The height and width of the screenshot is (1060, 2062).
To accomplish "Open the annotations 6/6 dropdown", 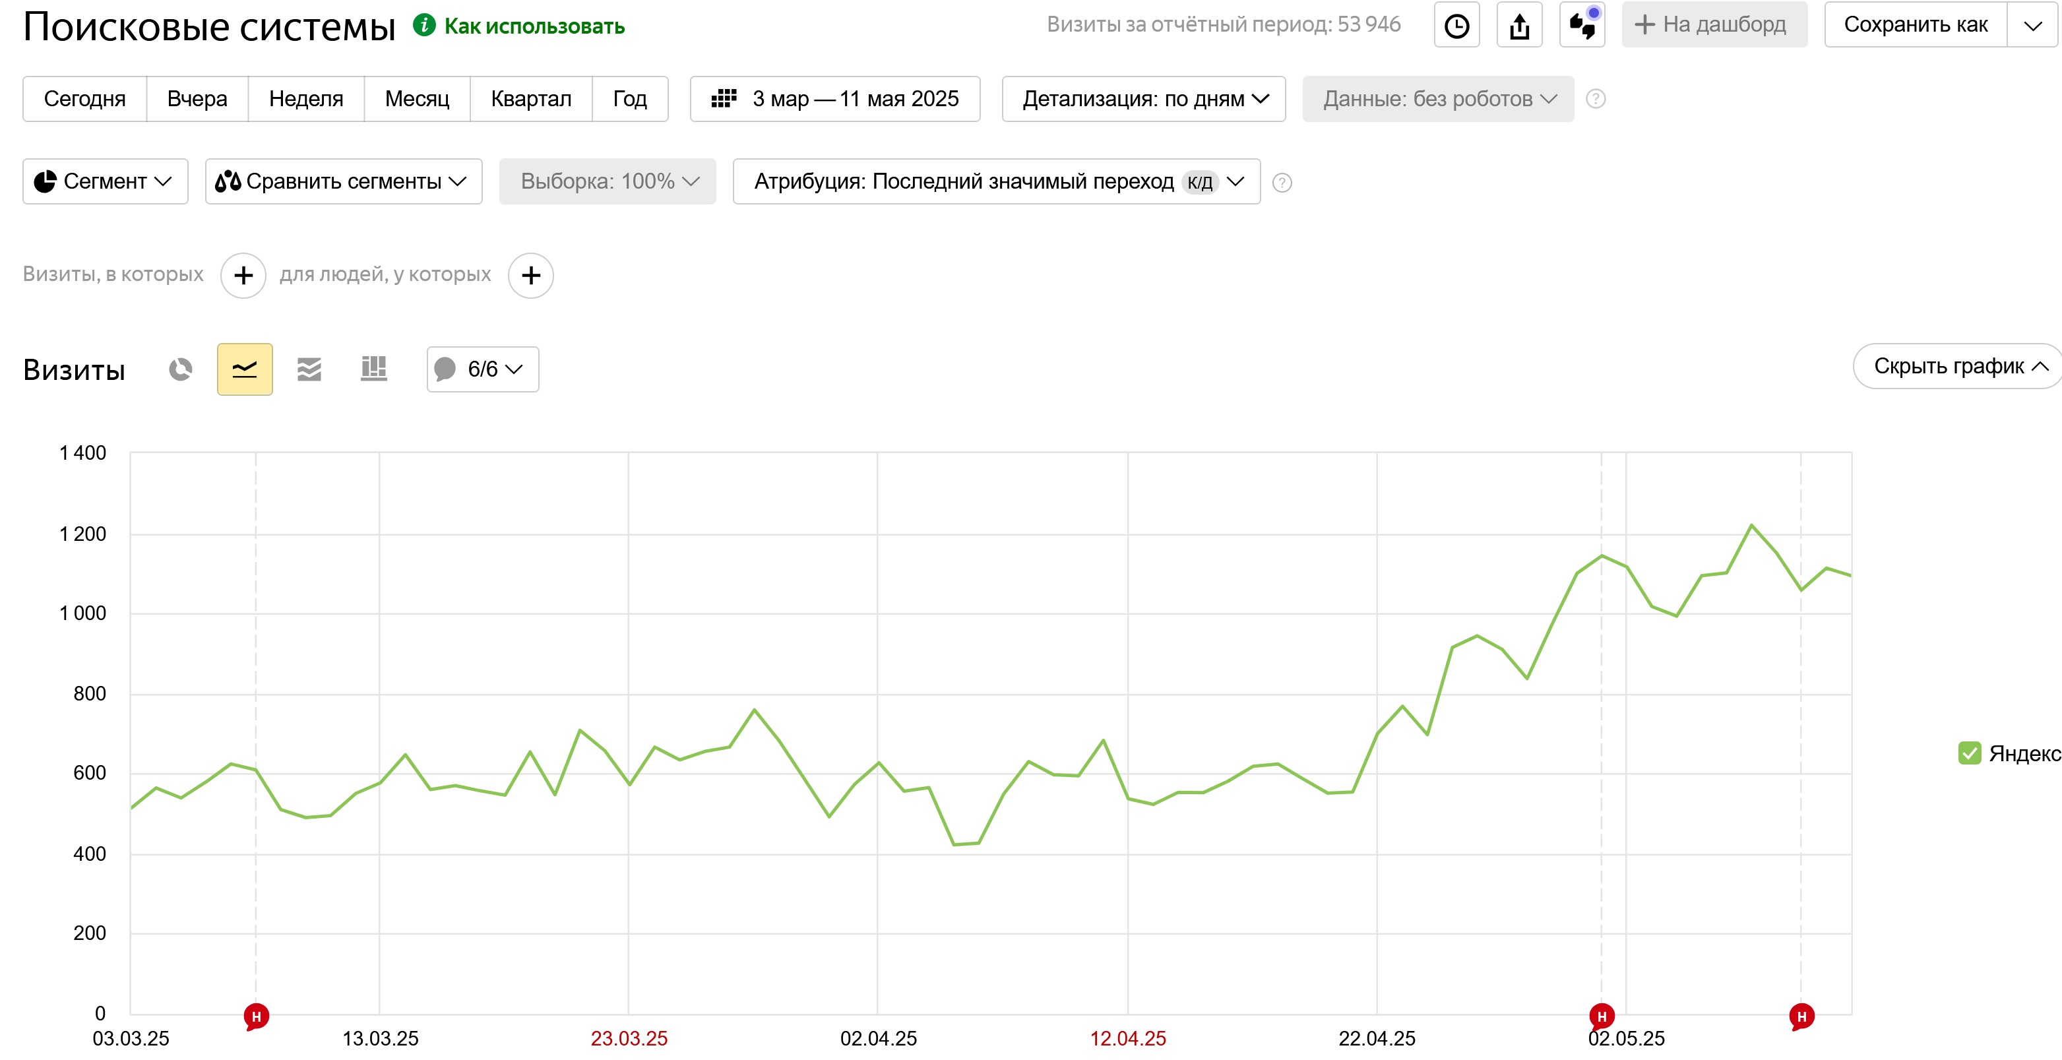I will pyautogui.click(x=483, y=369).
